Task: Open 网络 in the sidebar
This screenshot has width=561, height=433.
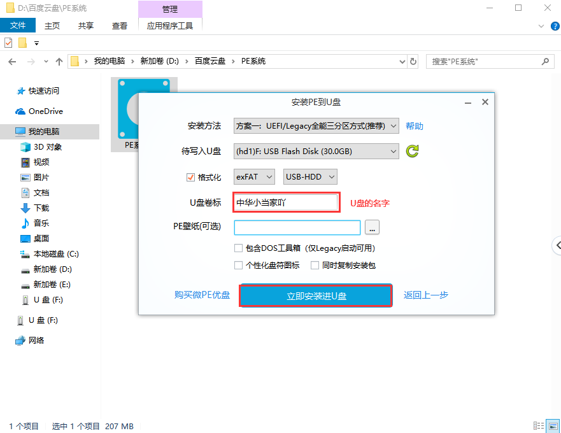Action: 35,340
